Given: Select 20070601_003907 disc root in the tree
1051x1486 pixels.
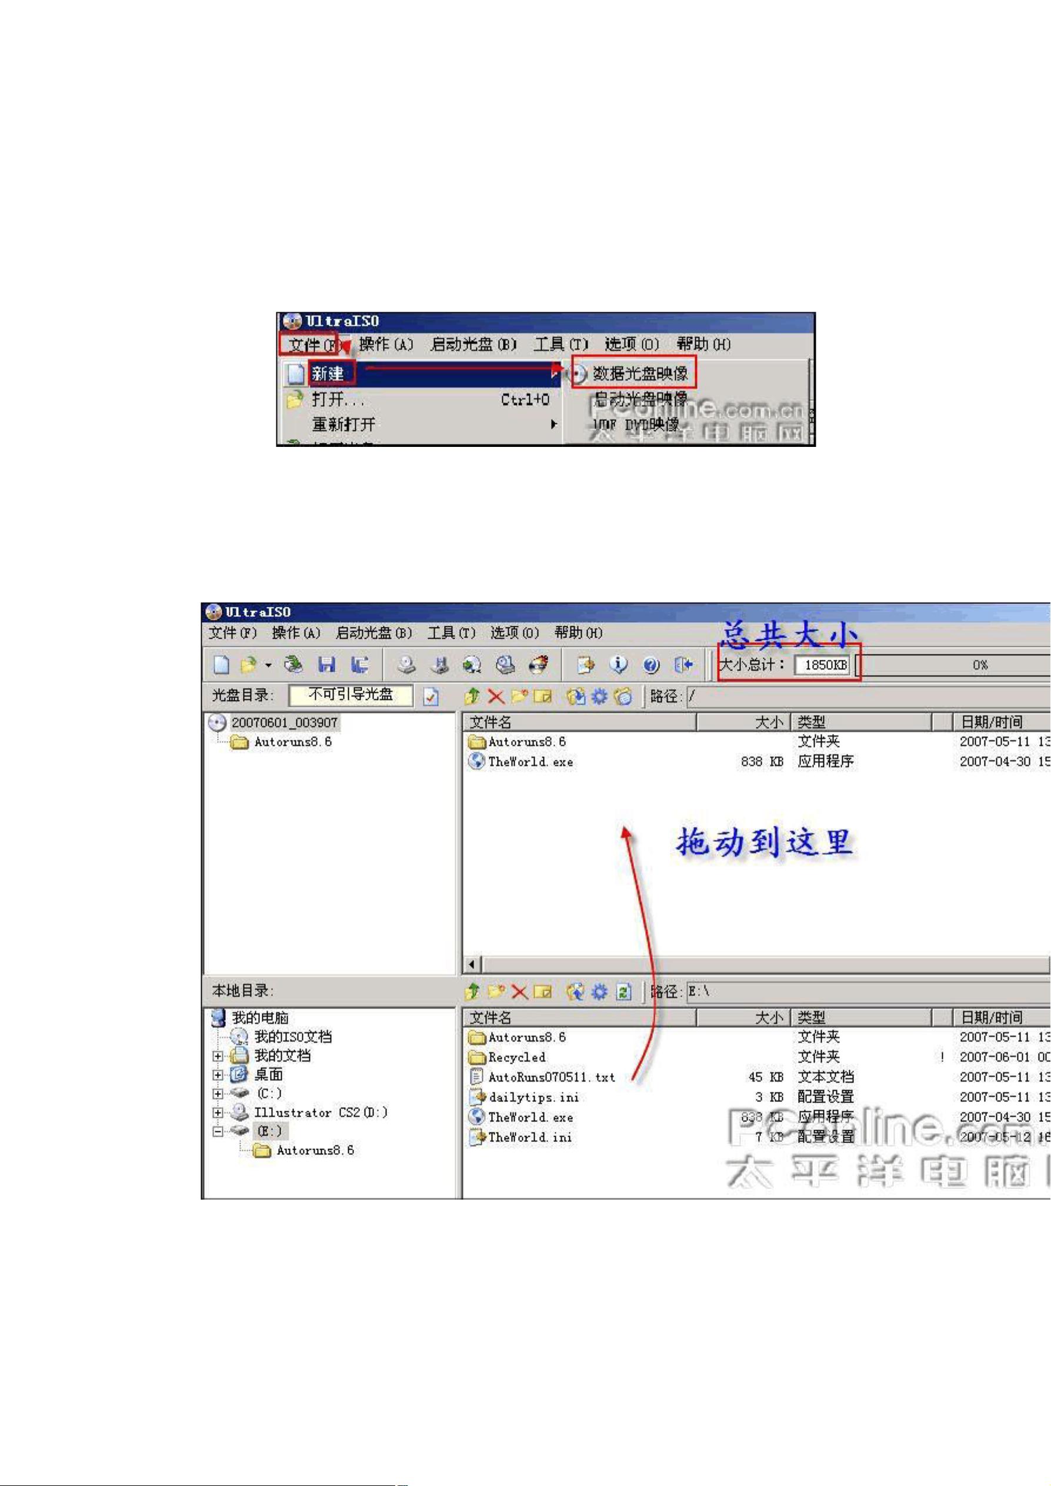Looking at the screenshot, I should coord(285,722).
